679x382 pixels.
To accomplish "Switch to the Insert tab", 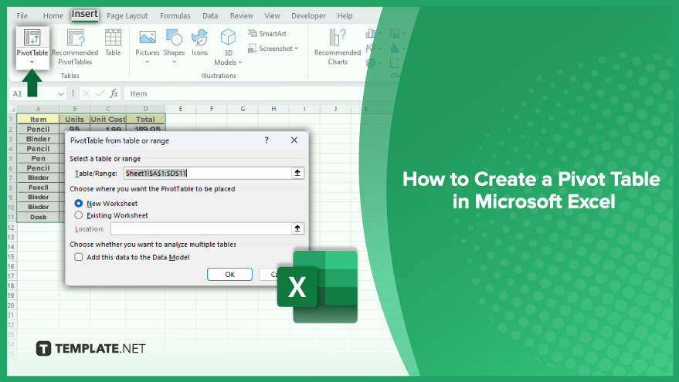I will point(84,14).
